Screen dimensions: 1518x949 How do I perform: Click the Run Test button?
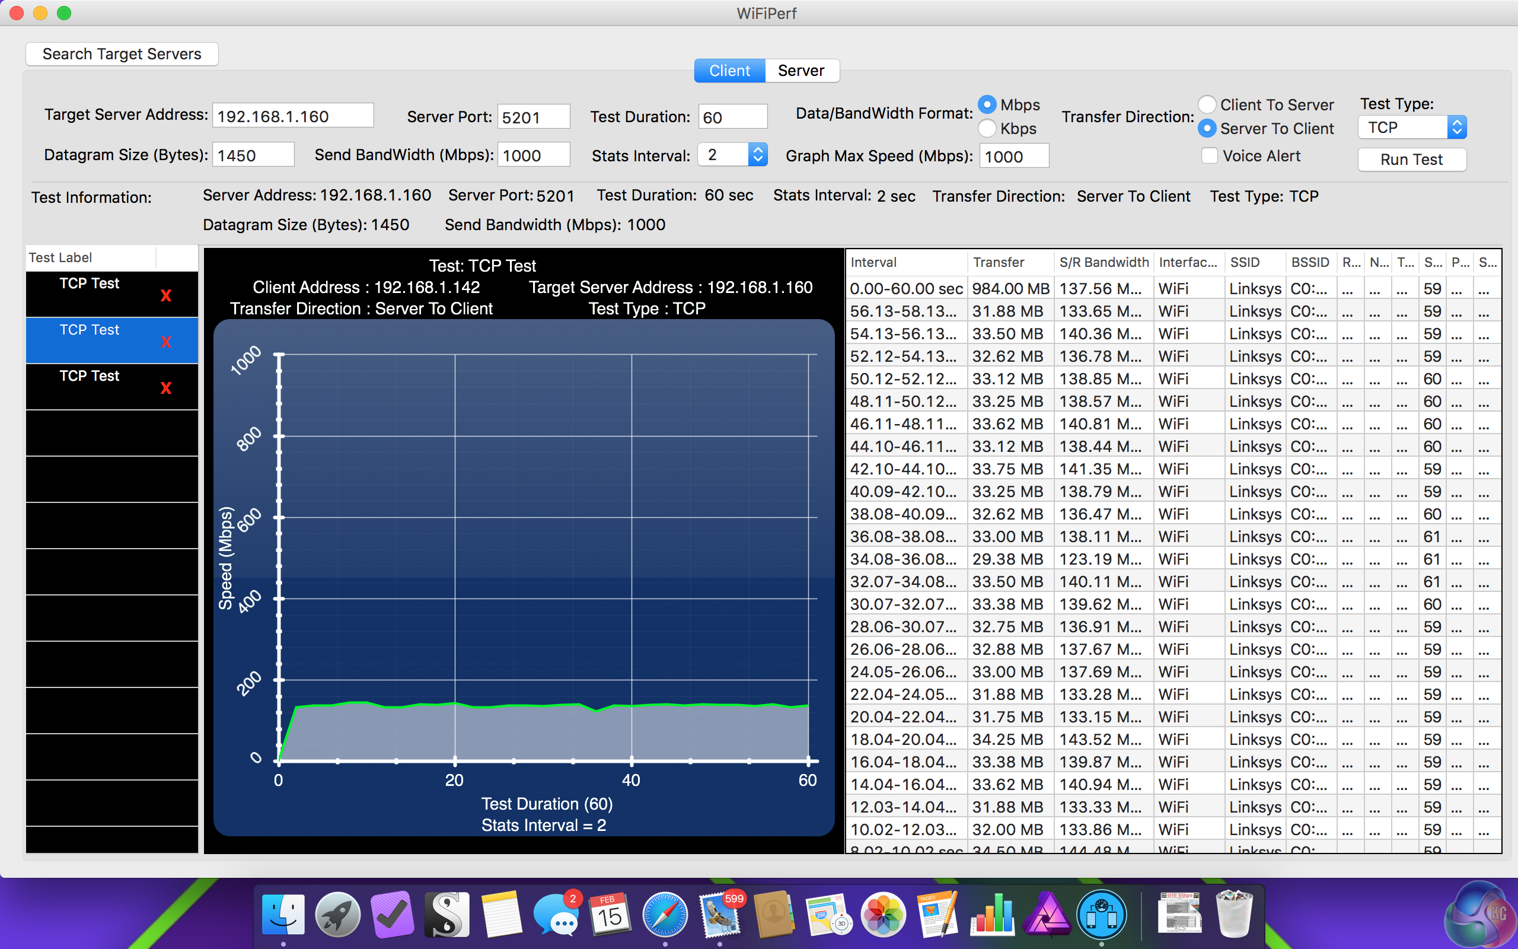click(x=1411, y=160)
